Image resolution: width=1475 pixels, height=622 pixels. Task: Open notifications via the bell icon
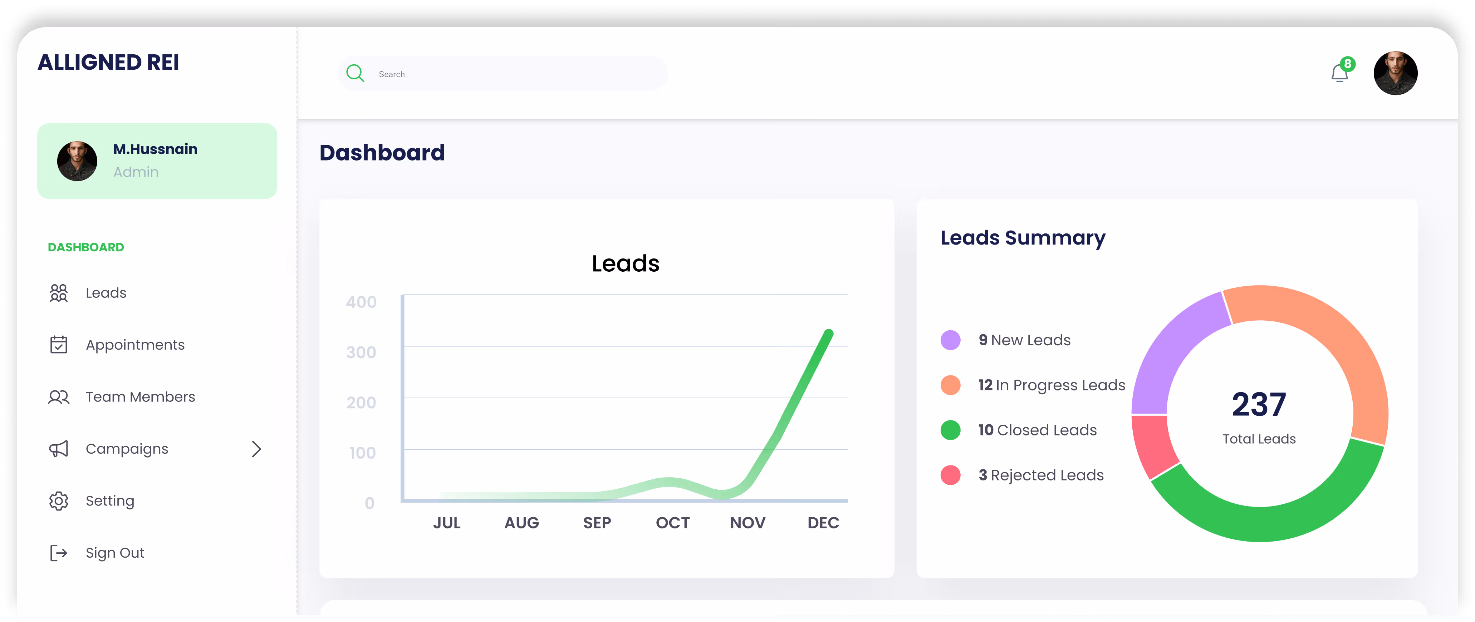1339,74
